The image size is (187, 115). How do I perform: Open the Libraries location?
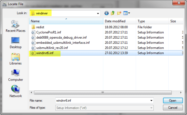15,59
